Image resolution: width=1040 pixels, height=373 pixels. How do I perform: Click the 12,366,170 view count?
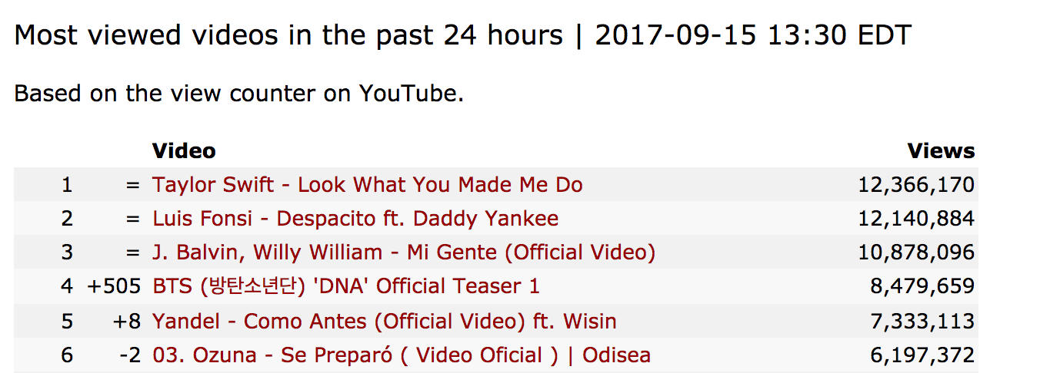(916, 185)
